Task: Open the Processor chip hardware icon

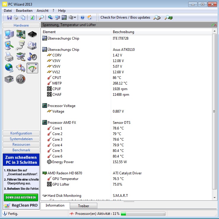Action: coord(32,34)
